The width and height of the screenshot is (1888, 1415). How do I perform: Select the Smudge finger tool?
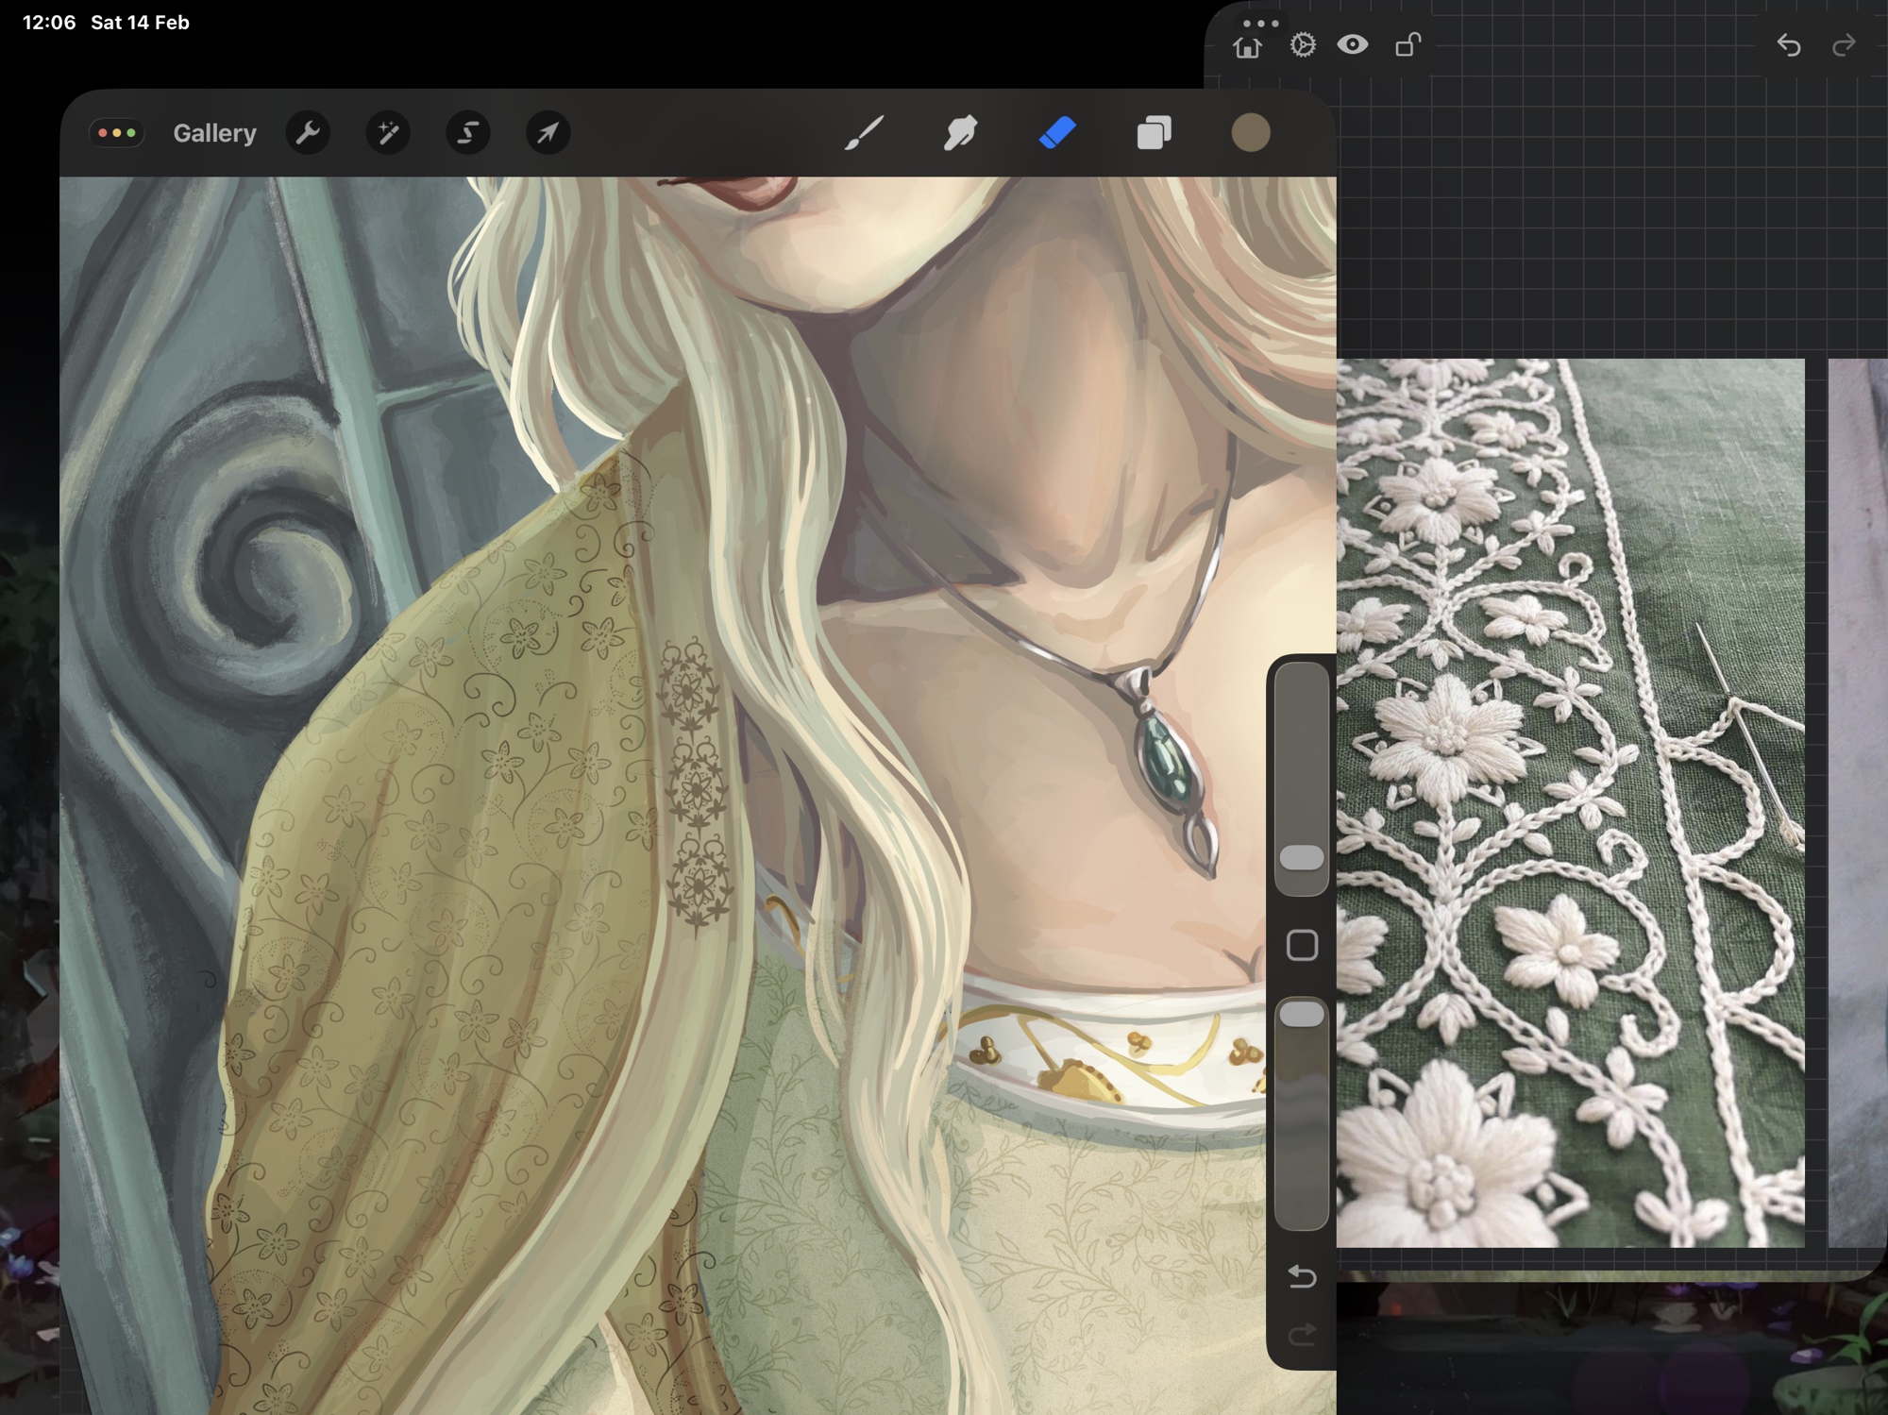point(960,133)
